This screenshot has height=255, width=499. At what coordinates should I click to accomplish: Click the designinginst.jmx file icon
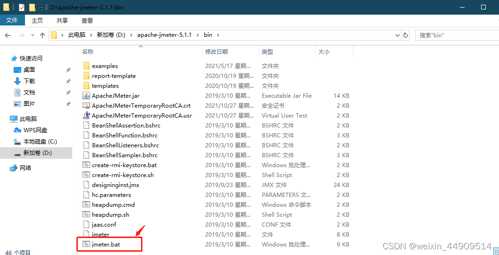[x=86, y=185]
